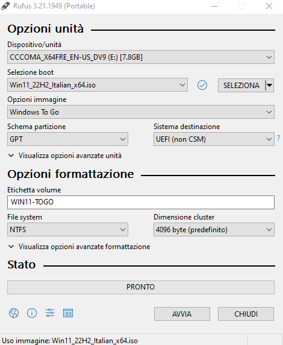The width and height of the screenshot is (283, 345).
Task: Open the Dimensione cluster dropdown
Action: (214, 229)
